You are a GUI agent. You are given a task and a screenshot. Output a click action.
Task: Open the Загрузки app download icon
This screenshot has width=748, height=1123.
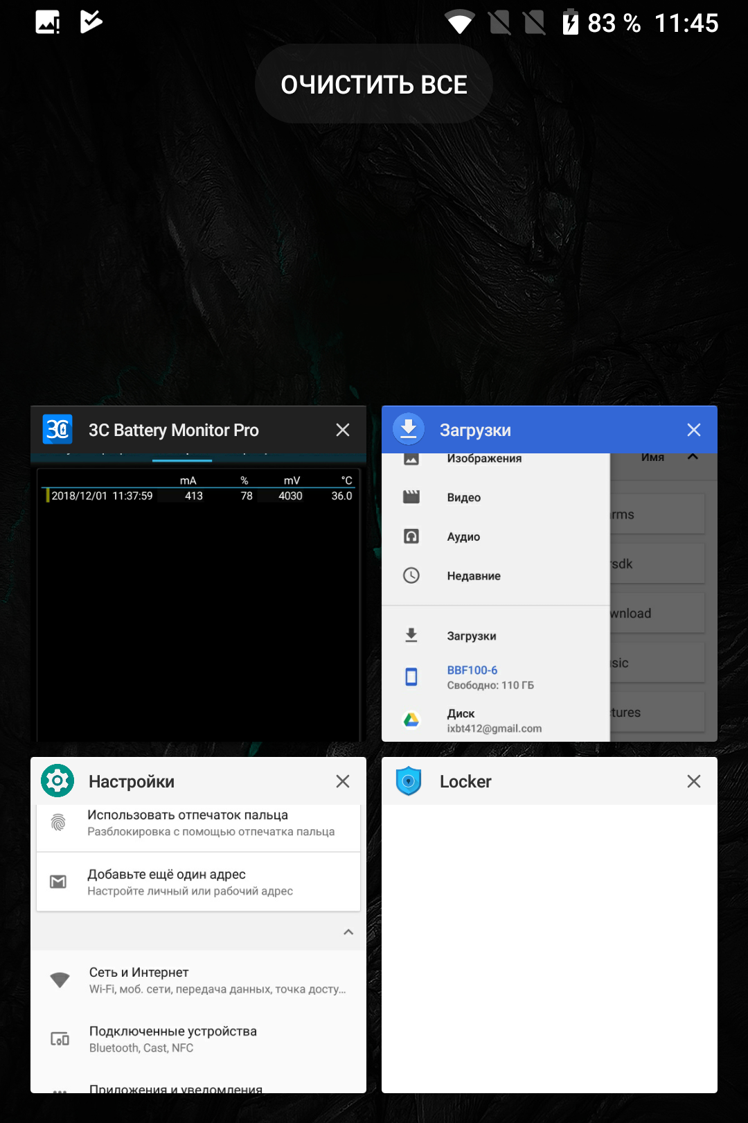point(409,430)
